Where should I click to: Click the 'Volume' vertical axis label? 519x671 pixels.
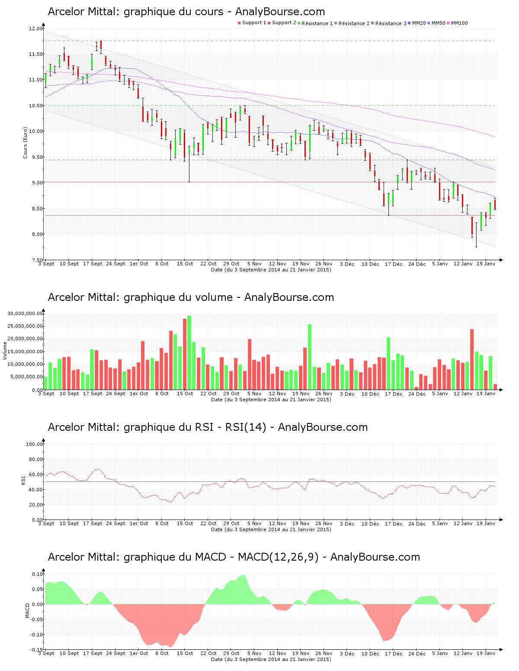5,351
